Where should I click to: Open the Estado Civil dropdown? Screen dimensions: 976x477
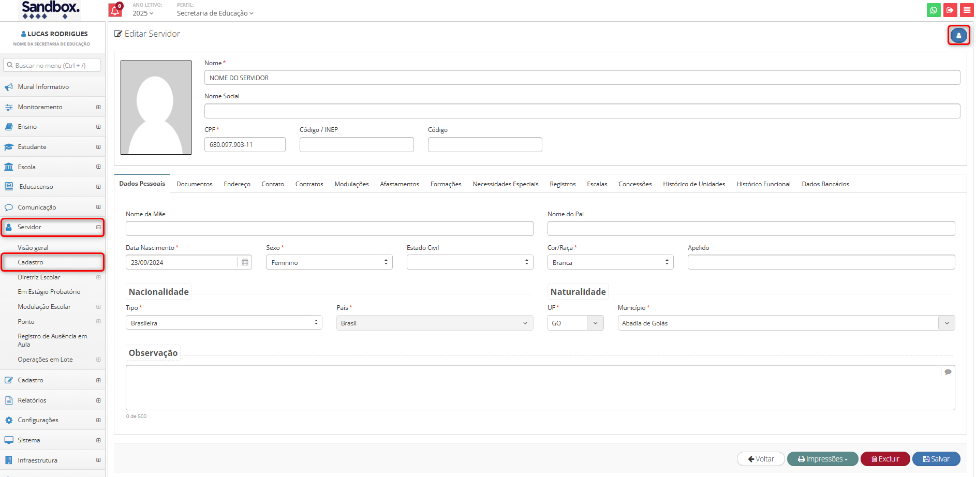point(469,262)
